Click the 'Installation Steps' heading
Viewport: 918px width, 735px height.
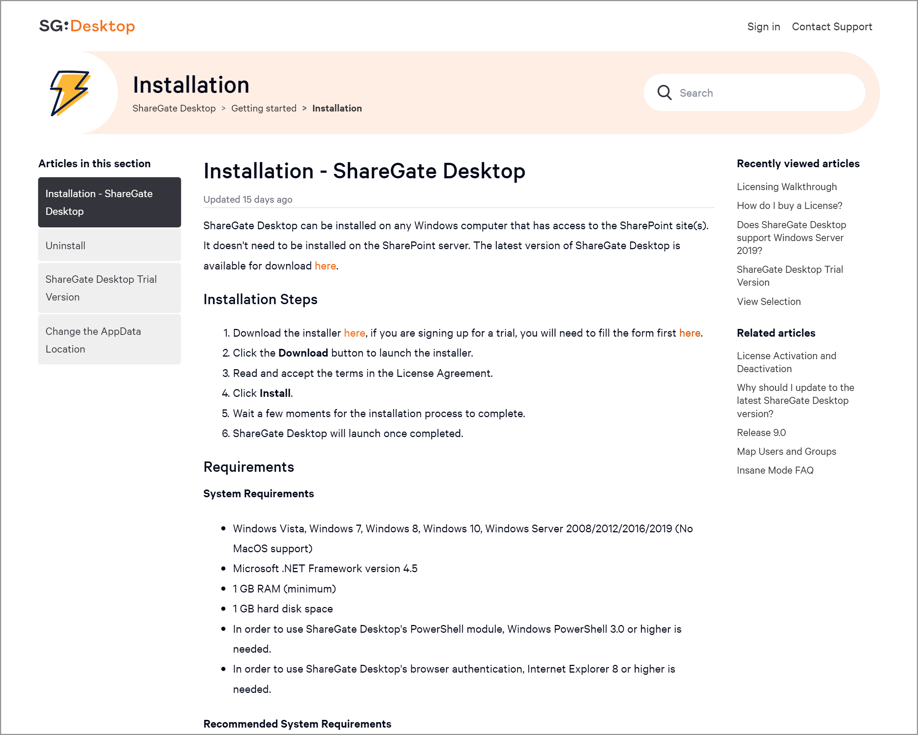[x=260, y=300]
